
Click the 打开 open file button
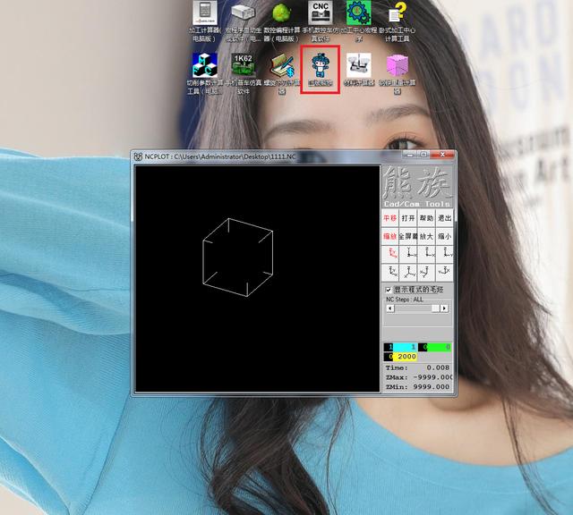click(x=408, y=217)
